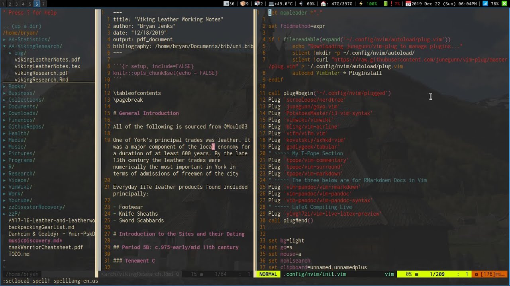Image resolution: width=510 pixels, height=286 pixels.
Task: Open backpackingGearList.md file
Action: tap(41, 228)
